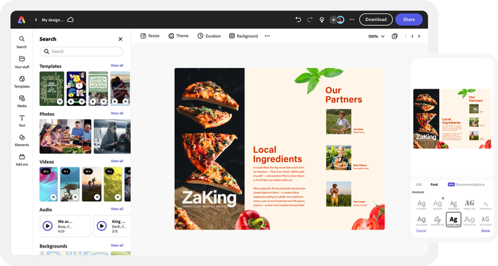The height and width of the screenshot is (266, 498).
Task: View all Backgrounds
Action: (x=117, y=245)
